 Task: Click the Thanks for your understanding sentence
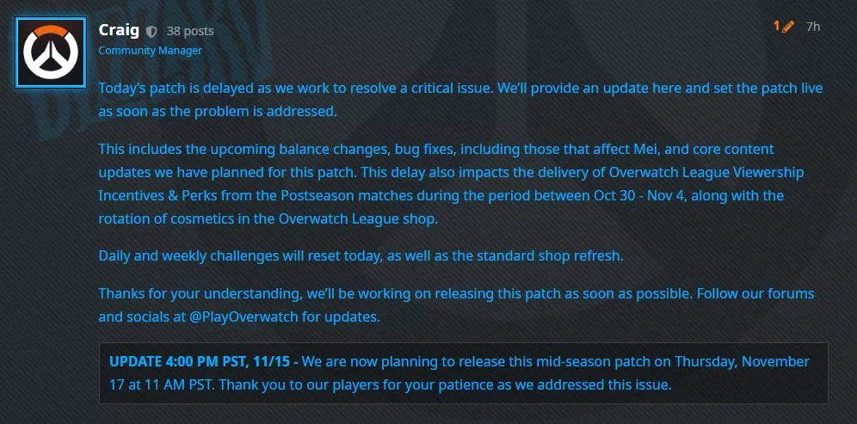click(x=200, y=294)
